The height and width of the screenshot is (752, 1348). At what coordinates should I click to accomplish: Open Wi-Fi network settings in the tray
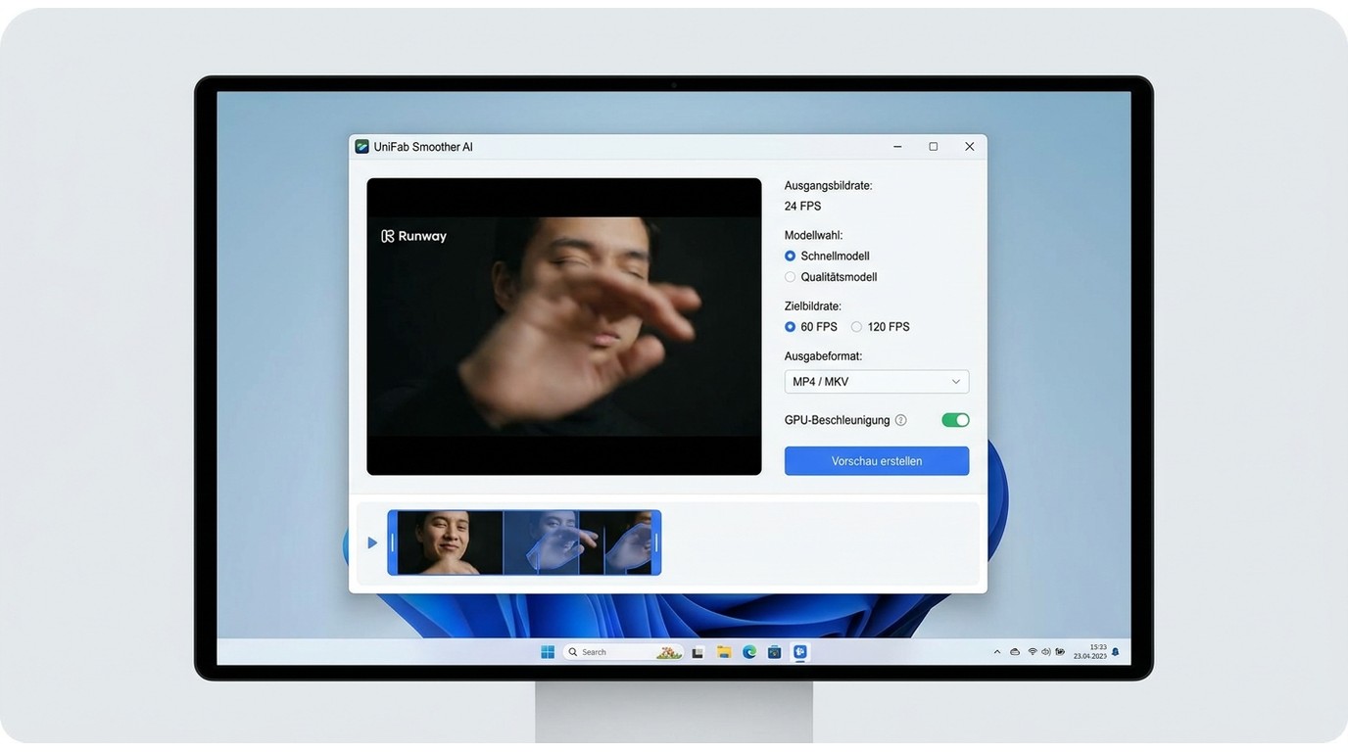tap(1032, 652)
